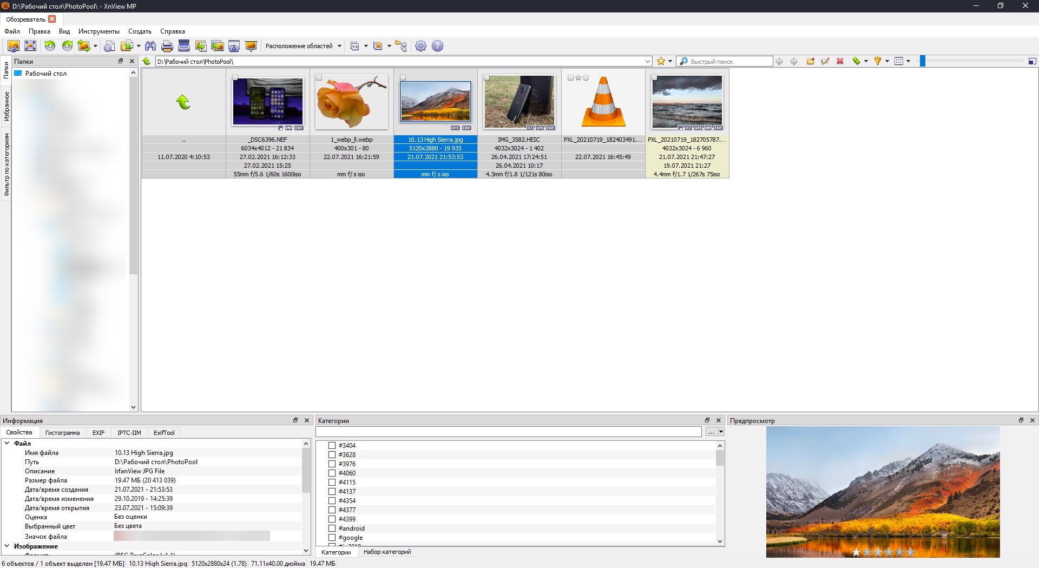Click the rotate counter-clockwise icon
The image size is (1039, 568).
pos(50,46)
